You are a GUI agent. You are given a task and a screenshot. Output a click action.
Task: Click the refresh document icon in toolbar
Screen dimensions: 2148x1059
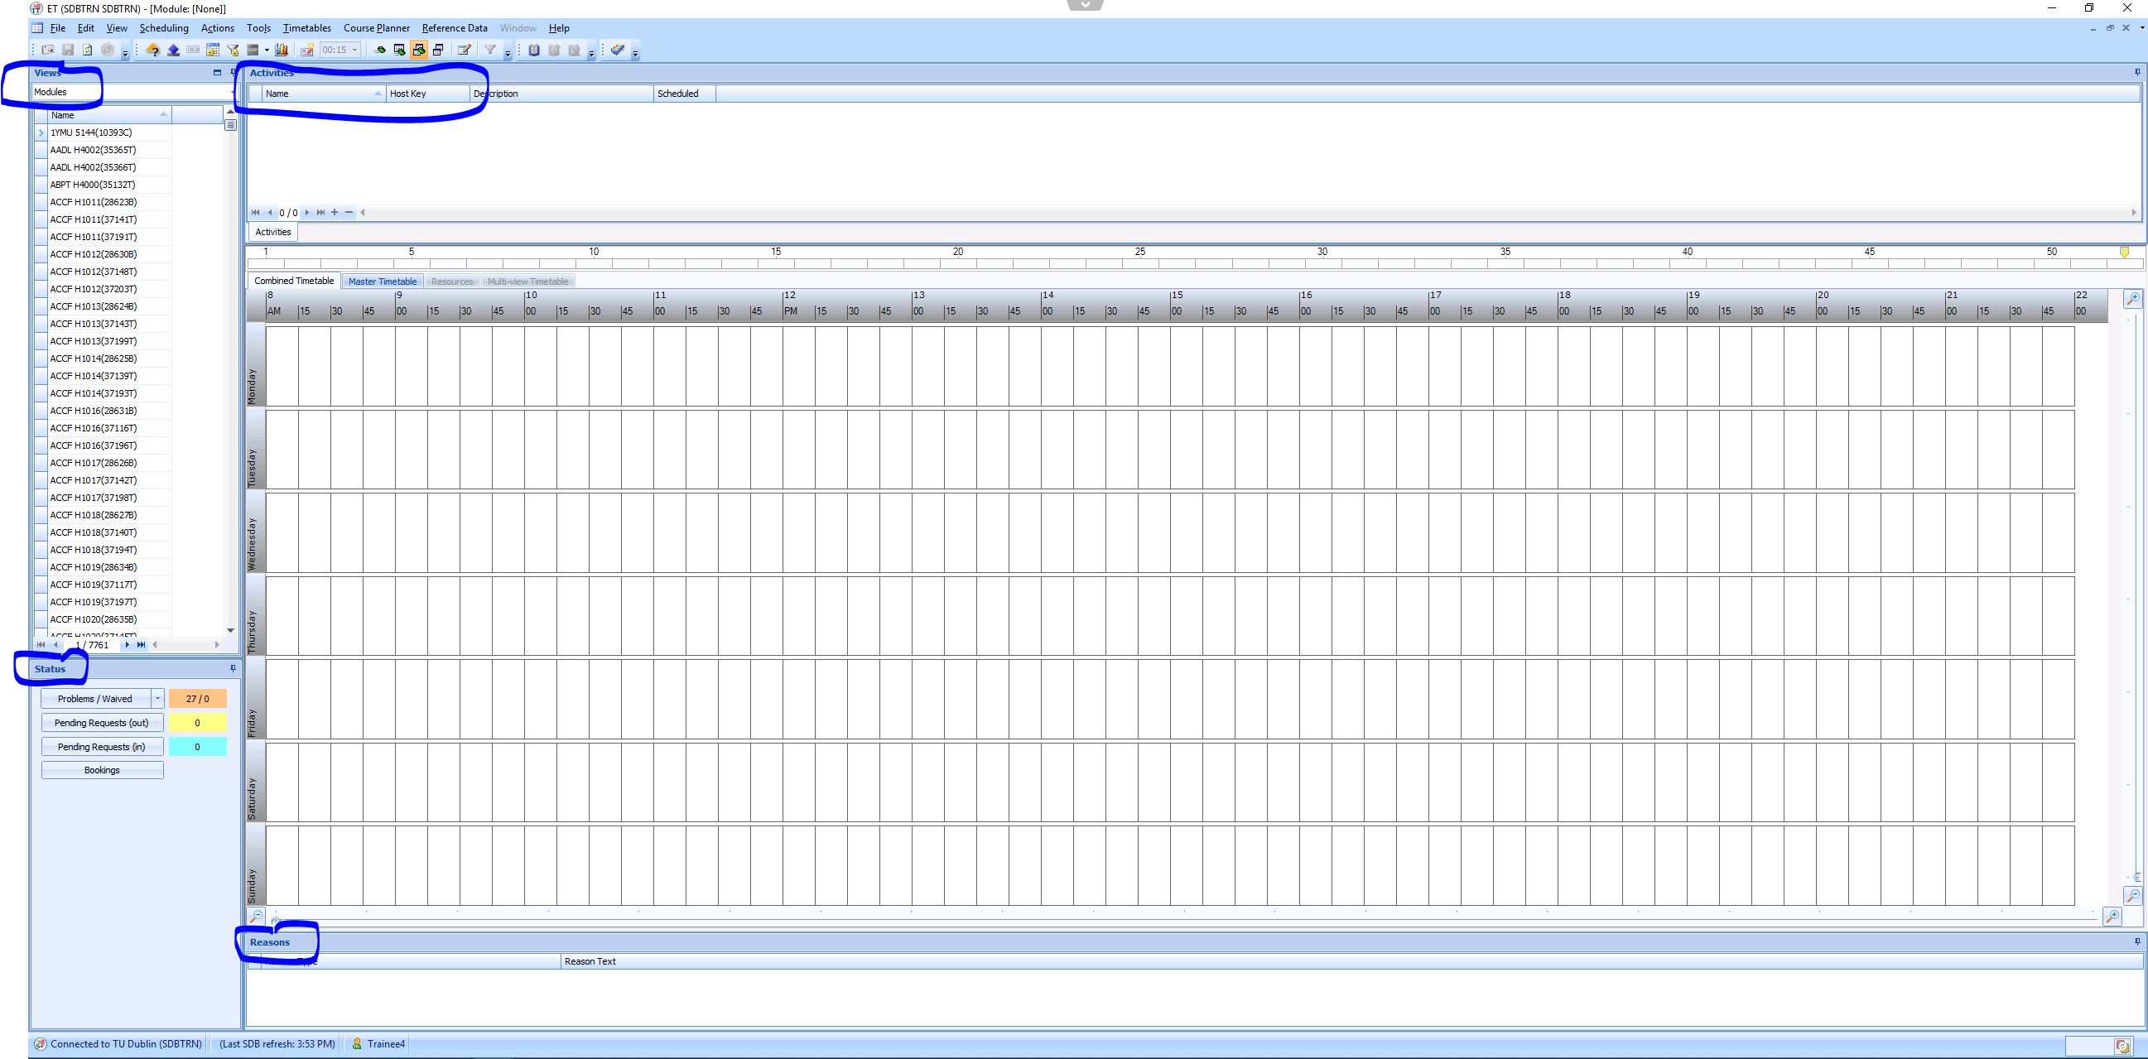(x=88, y=50)
